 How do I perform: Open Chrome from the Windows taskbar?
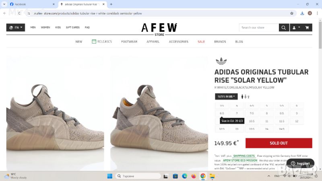(x=203, y=176)
